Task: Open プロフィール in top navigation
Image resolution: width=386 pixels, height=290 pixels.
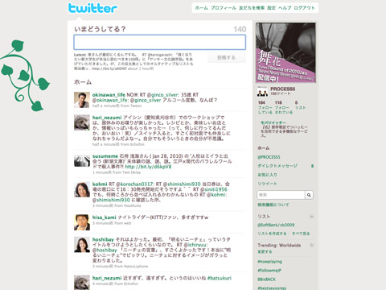Action: click(x=224, y=8)
